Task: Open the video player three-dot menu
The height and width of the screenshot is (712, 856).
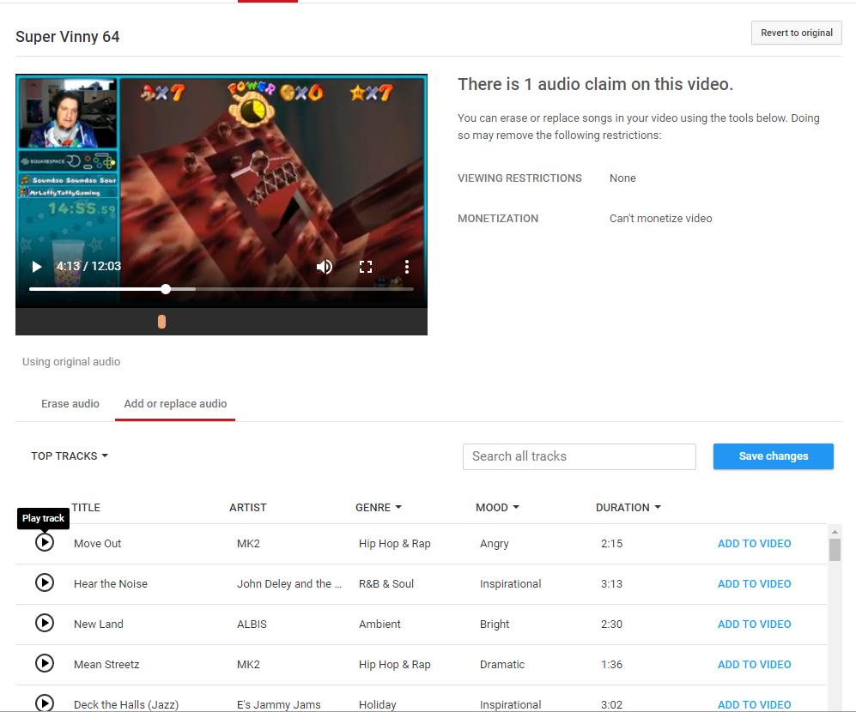Action: click(407, 266)
